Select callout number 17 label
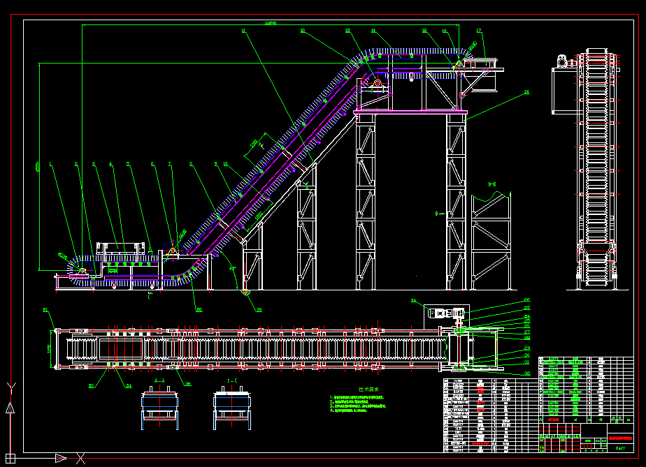The height and width of the screenshot is (467, 646). (479, 31)
